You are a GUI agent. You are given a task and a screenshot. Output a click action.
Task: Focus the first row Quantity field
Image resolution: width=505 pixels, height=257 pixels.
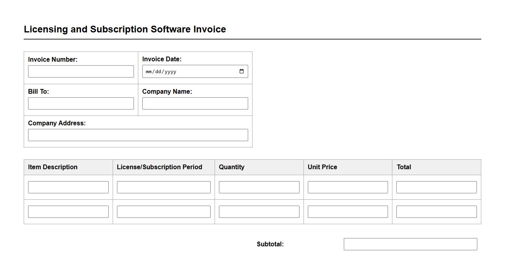click(x=259, y=187)
